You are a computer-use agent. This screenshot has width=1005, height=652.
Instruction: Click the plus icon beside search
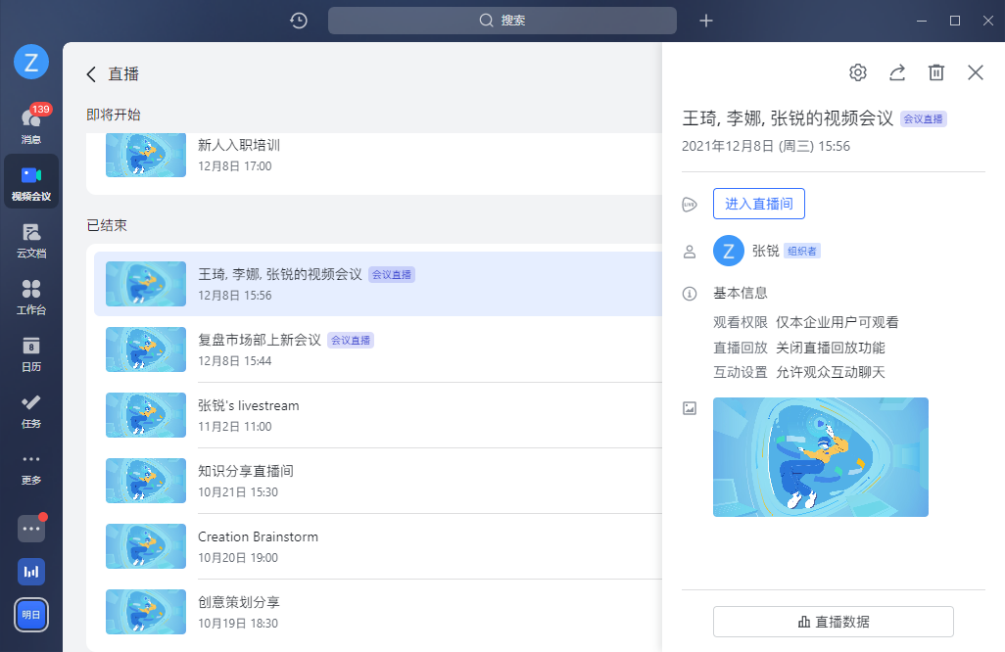click(705, 21)
